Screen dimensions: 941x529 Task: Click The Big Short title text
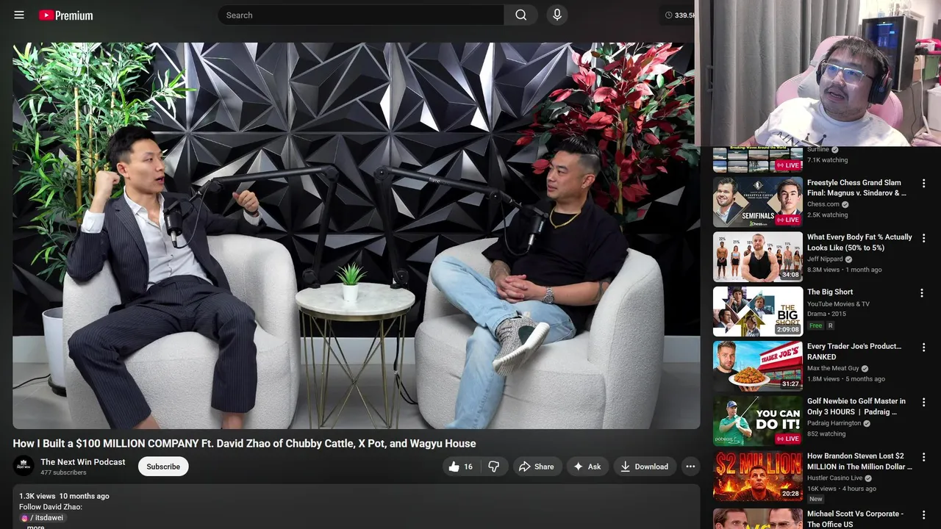click(x=830, y=292)
